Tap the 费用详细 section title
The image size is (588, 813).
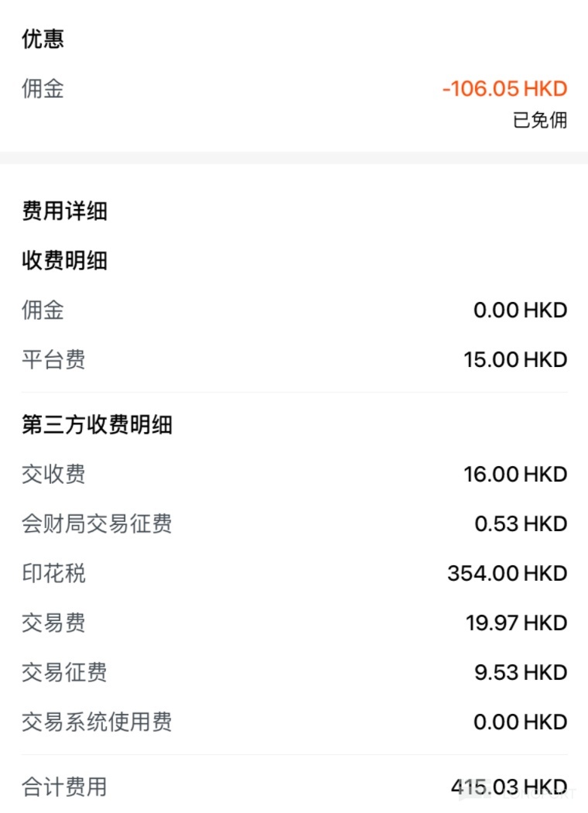[64, 211]
